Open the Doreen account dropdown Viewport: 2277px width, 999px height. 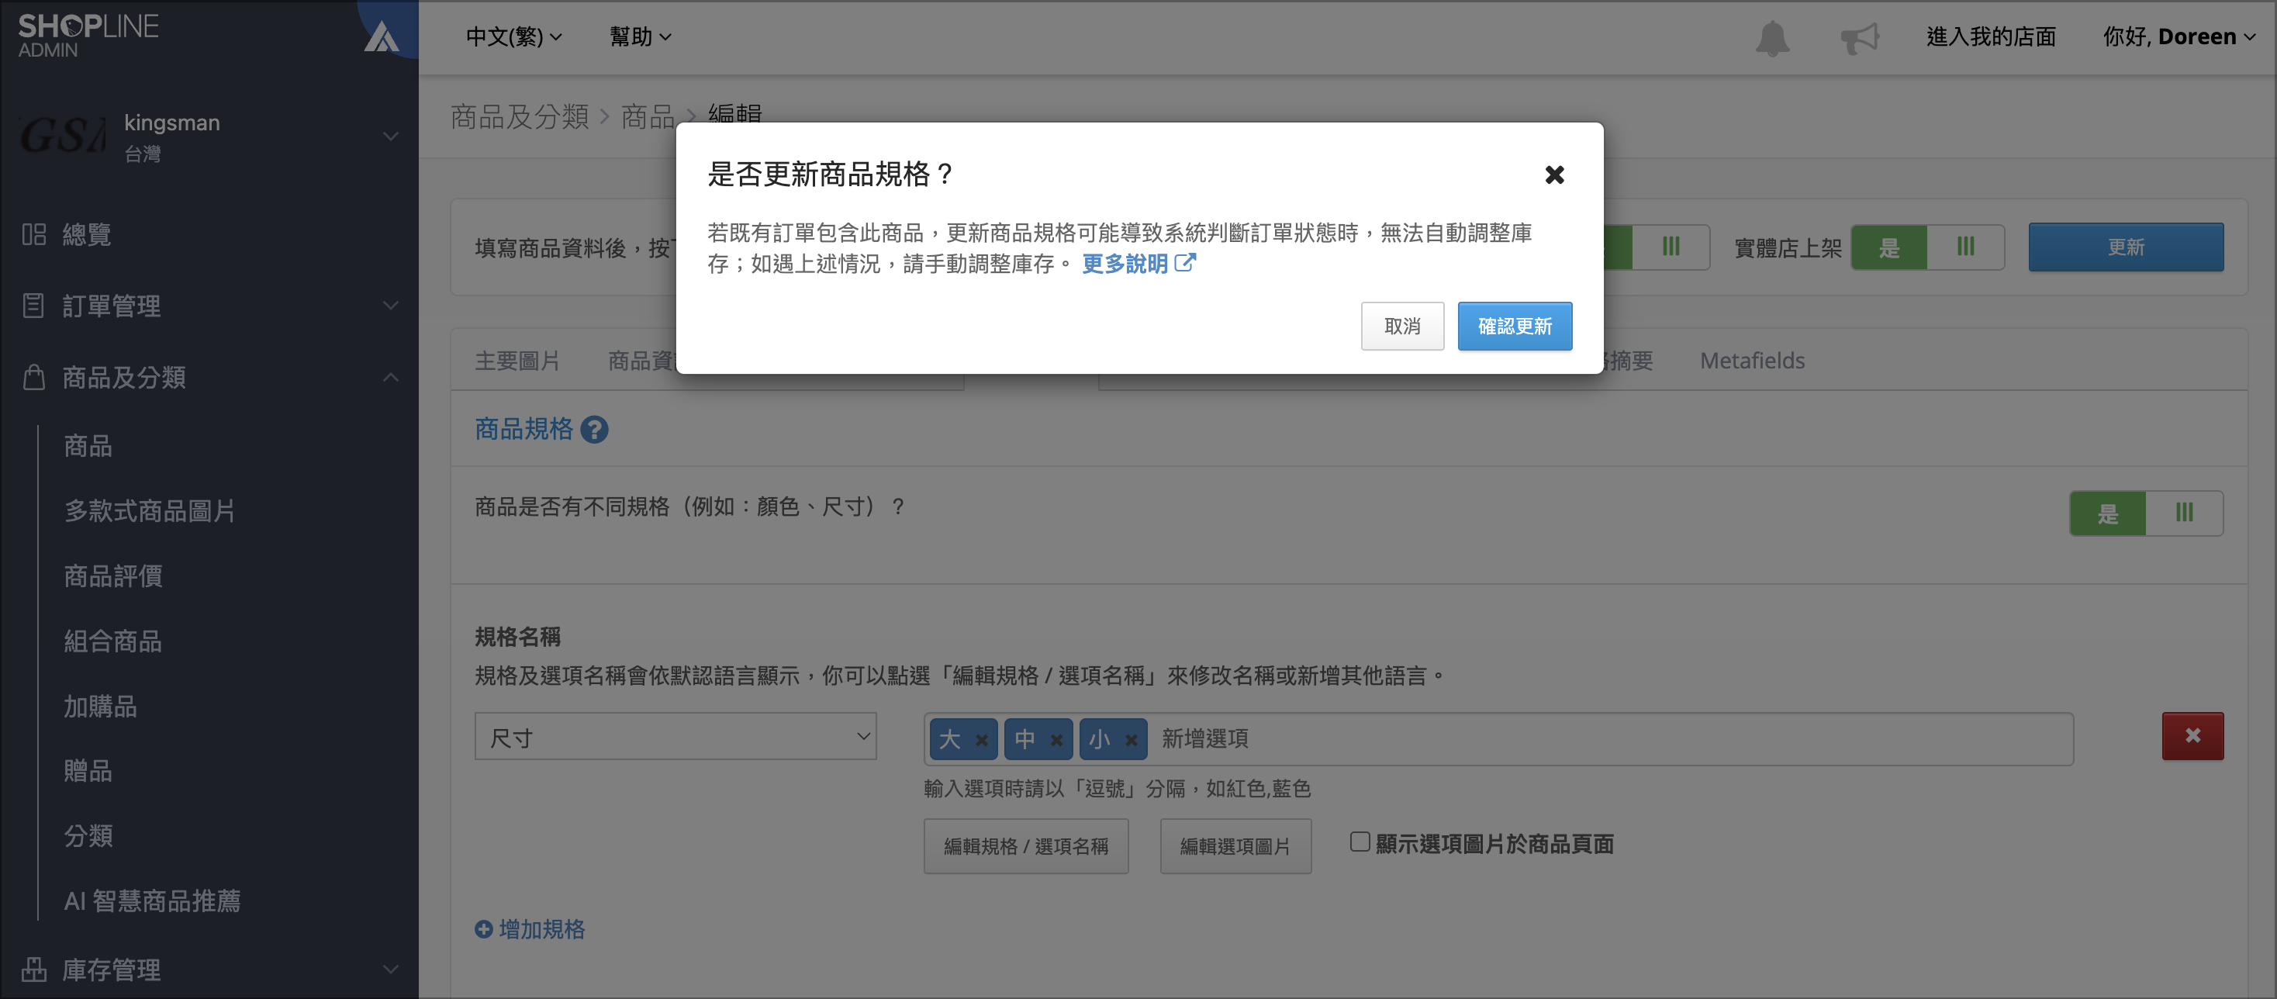coord(2179,37)
